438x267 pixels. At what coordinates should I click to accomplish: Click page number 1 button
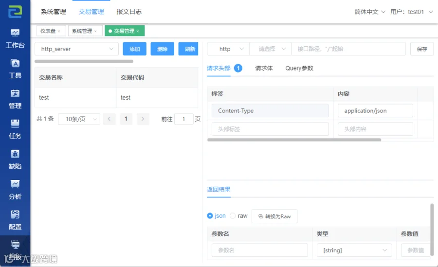[126, 119]
